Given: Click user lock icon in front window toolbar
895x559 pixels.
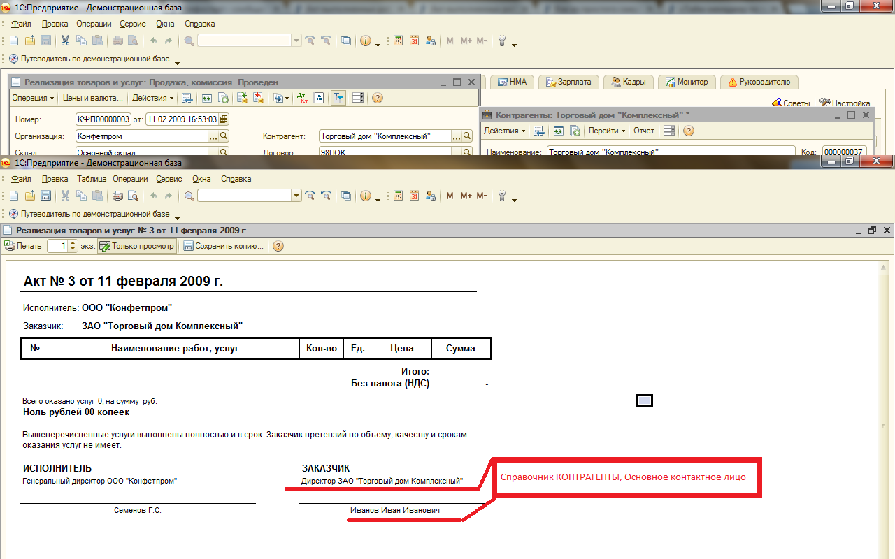Looking at the screenshot, I should point(431,196).
